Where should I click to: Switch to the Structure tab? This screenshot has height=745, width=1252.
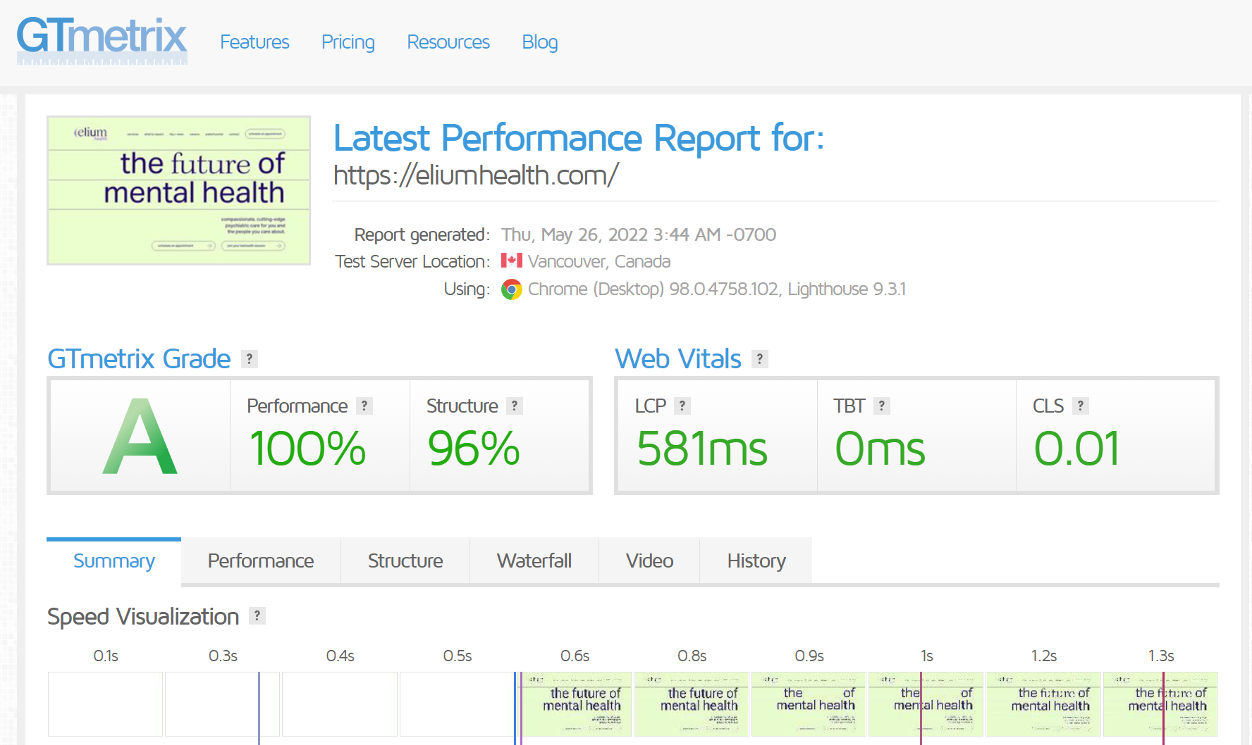click(x=405, y=561)
